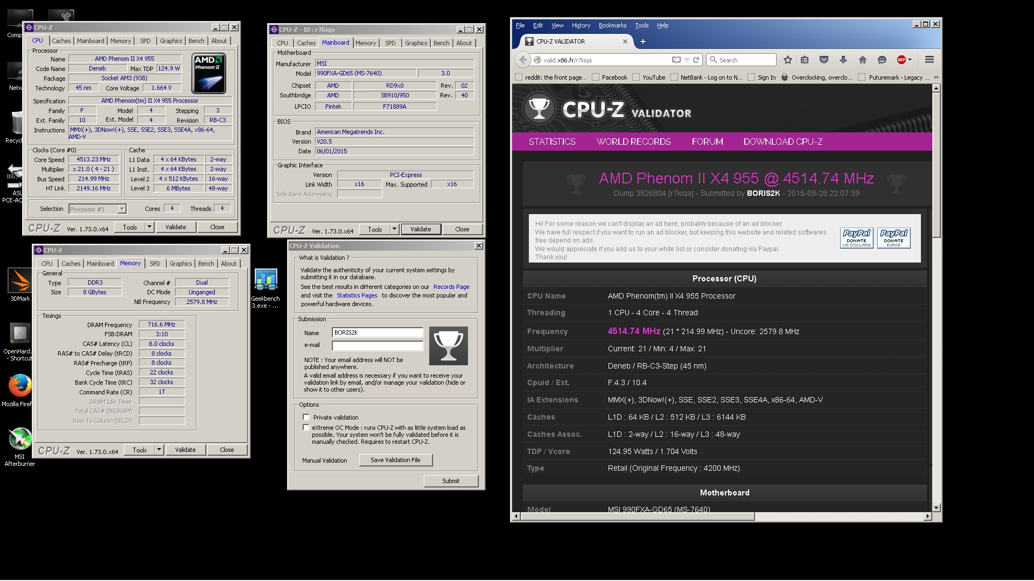Switch to Caches tab in CPU window

pyautogui.click(x=61, y=41)
